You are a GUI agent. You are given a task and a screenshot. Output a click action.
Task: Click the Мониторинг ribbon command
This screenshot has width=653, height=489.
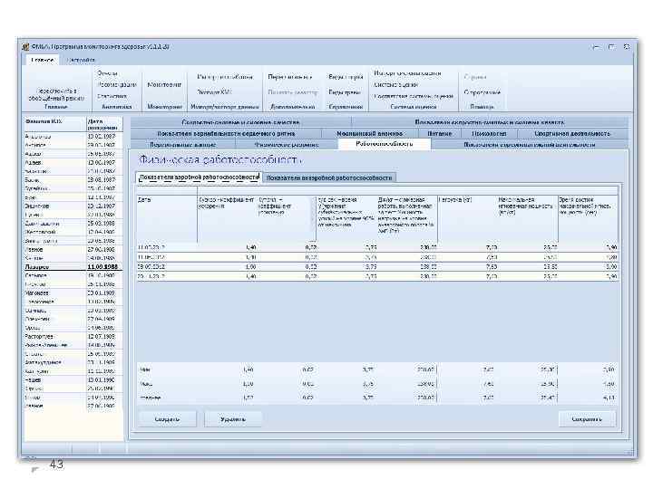point(164,85)
